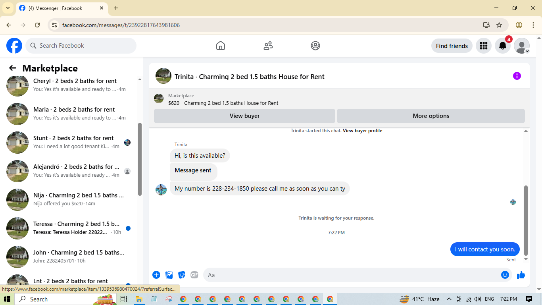Viewport: 542px width, 305px height.
Task: Open File Explorer from the taskbar
Action: (x=139, y=299)
